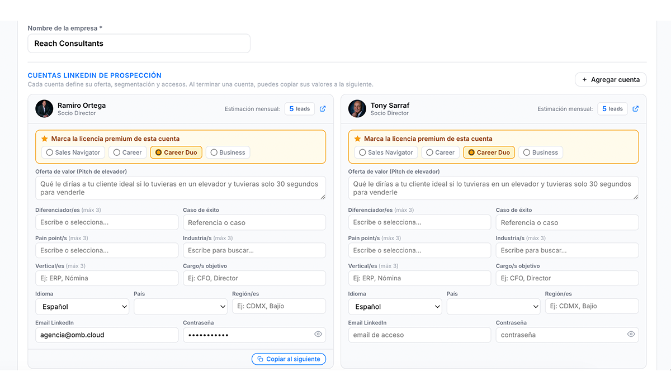Edit the Nombre de la empresa field
Viewport: 671px width, 391px height.
(x=139, y=44)
